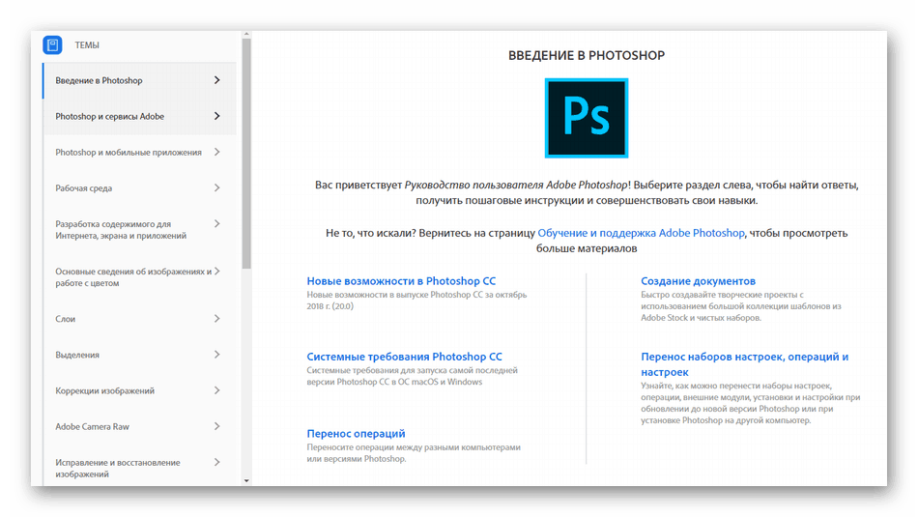Open the Коррекции изображений topic
This screenshot has height=517, width=918.
[104, 390]
